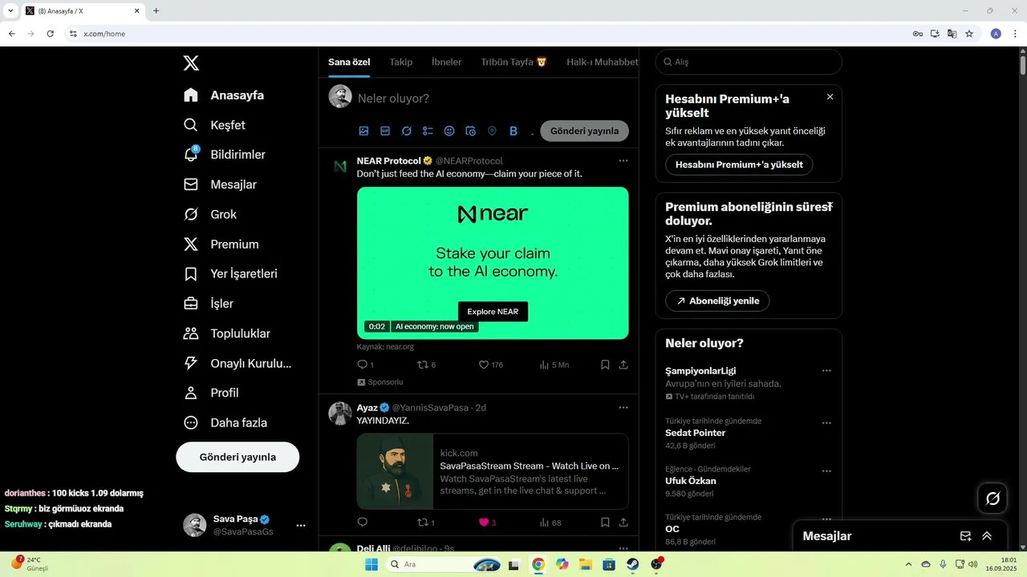The image size is (1027, 577).
Task: Switch to the Takip tab
Action: (401, 62)
